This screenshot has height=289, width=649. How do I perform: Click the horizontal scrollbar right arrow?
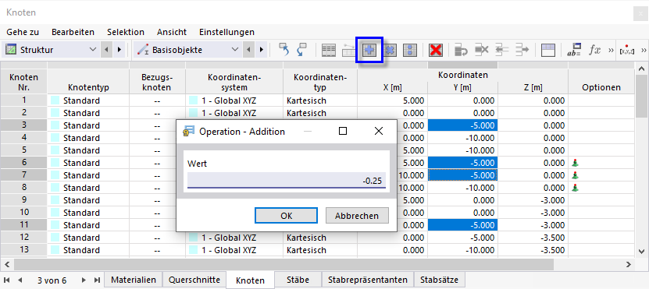629,264
